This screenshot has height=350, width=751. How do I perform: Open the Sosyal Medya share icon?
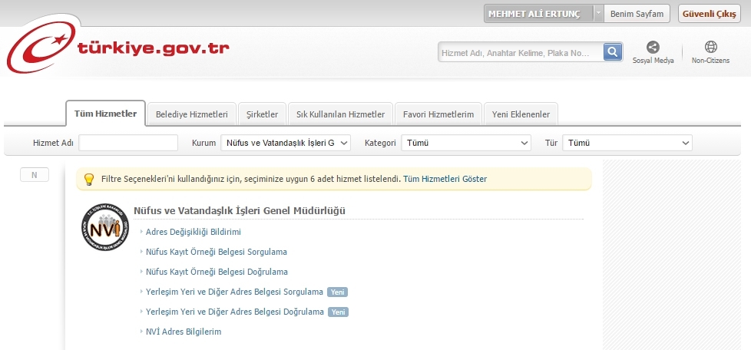pyautogui.click(x=653, y=48)
